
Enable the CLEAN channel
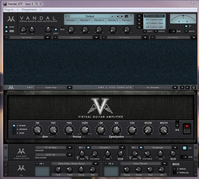tap(14, 126)
